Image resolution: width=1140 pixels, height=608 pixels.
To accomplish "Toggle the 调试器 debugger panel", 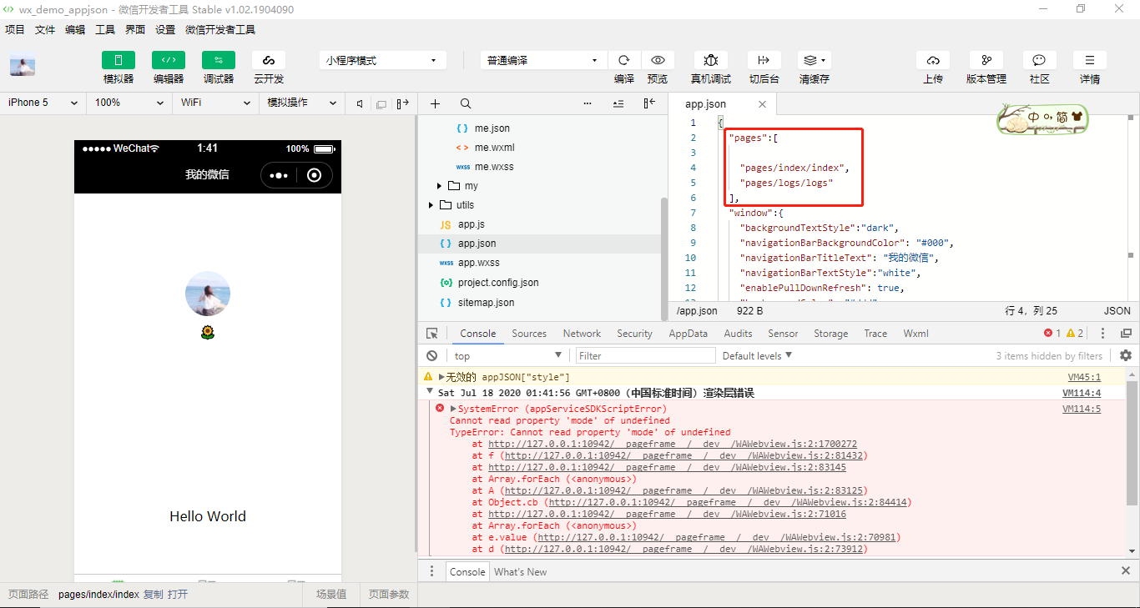I will 219,60.
